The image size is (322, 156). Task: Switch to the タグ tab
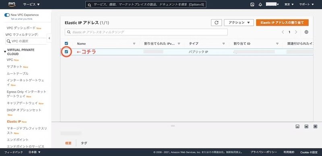(x=84, y=143)
